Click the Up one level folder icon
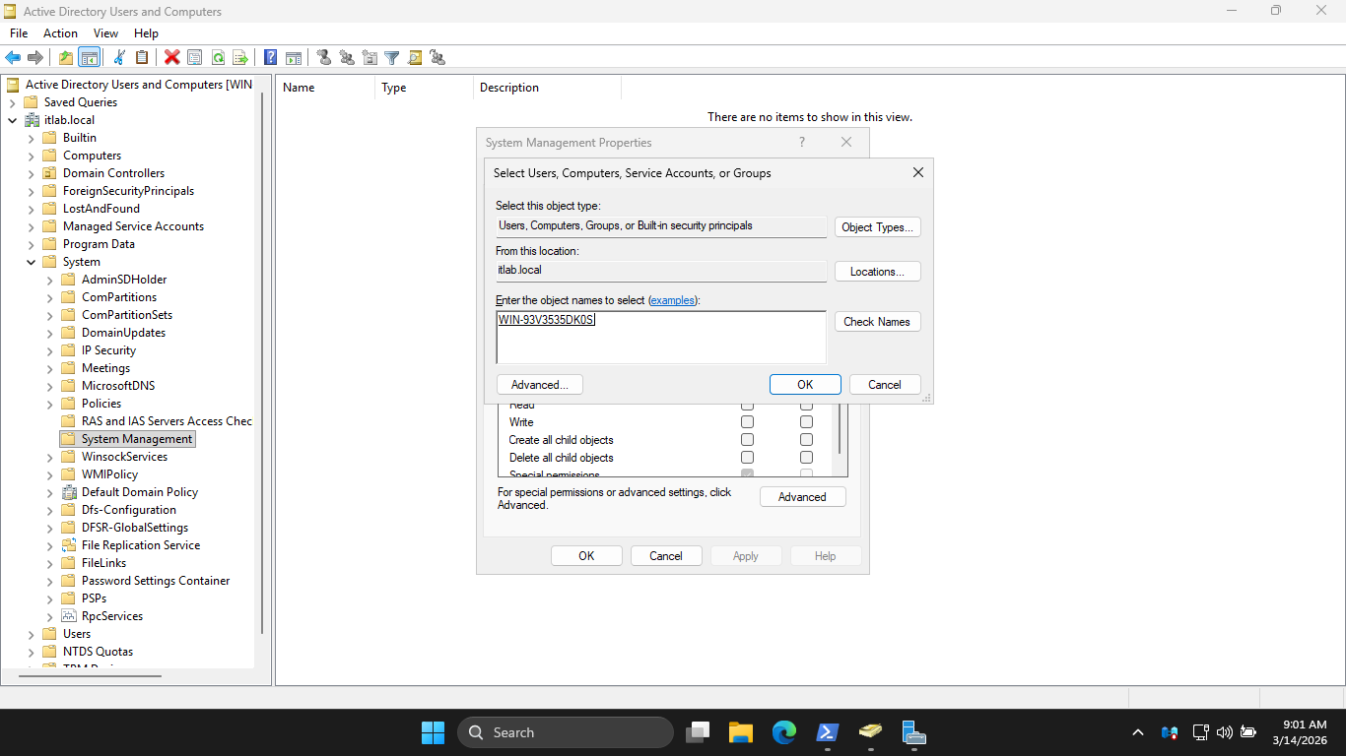This screenshot has width=1346, height=756. [66, 57]
